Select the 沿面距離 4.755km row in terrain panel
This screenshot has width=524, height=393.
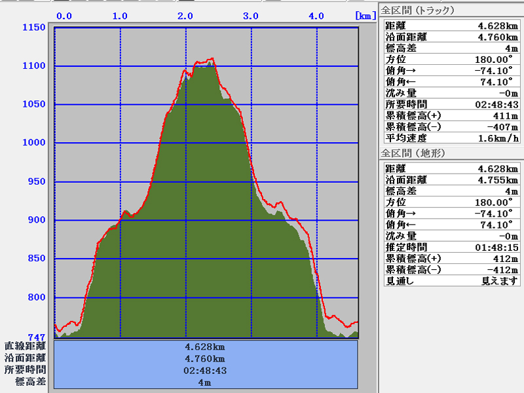[x=451, y=179]
